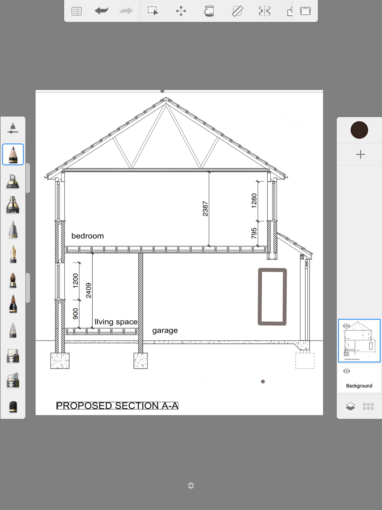Select the Background layer
Screen dimensions: 382x510
pos(359,379)
